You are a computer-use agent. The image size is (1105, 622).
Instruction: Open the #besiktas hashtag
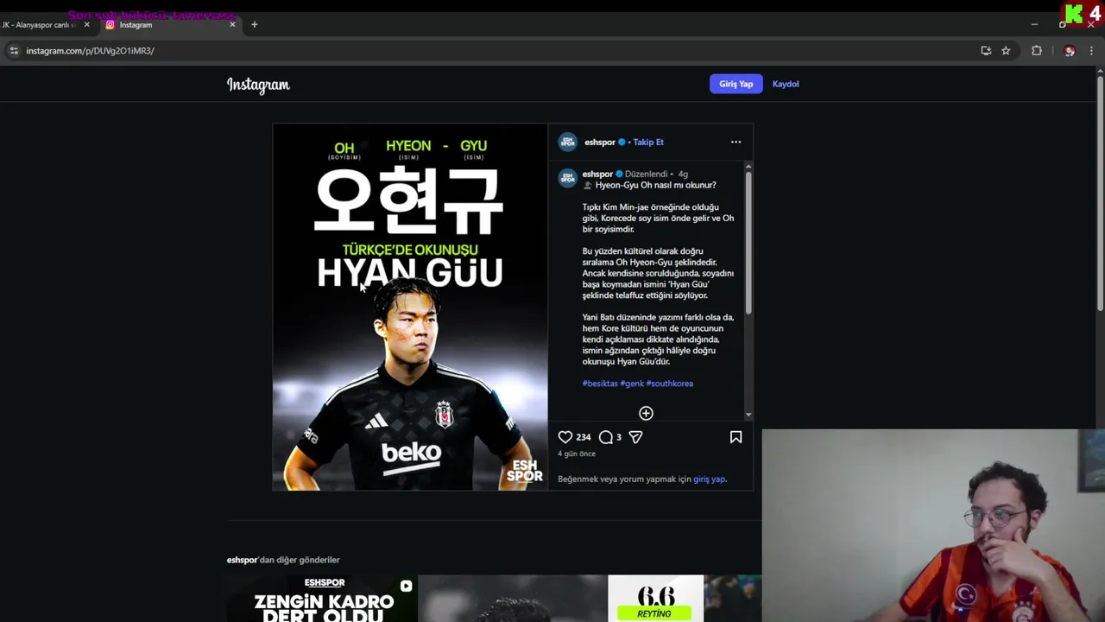[600, 384]
